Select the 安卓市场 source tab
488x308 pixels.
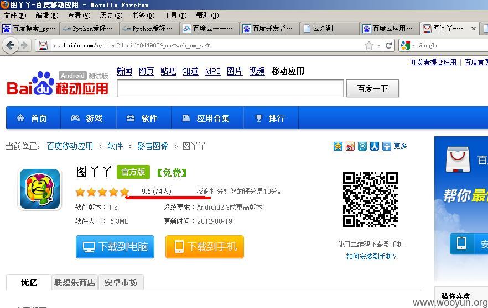pos(121,282)
